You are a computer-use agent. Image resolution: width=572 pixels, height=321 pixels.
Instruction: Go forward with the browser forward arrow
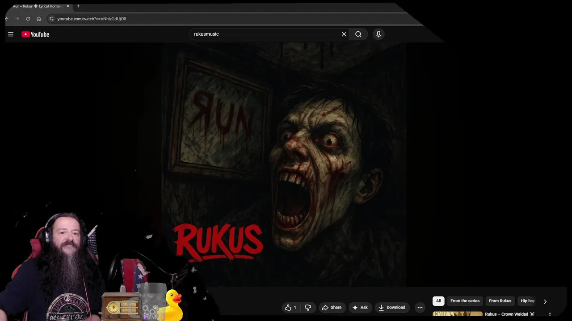click(x=17, y=19)
